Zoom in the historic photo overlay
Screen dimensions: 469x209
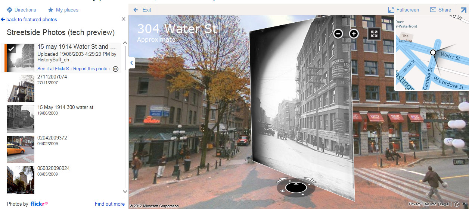coord(354,34)
